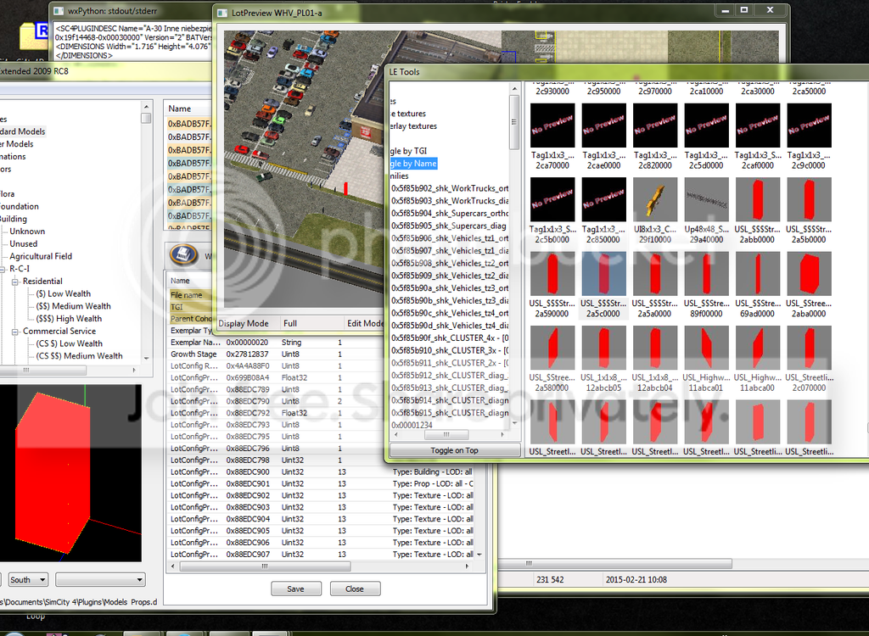The image size is (869, 636).
Task: Open the South view direction dropdown
Action: [x=28, y=579]
